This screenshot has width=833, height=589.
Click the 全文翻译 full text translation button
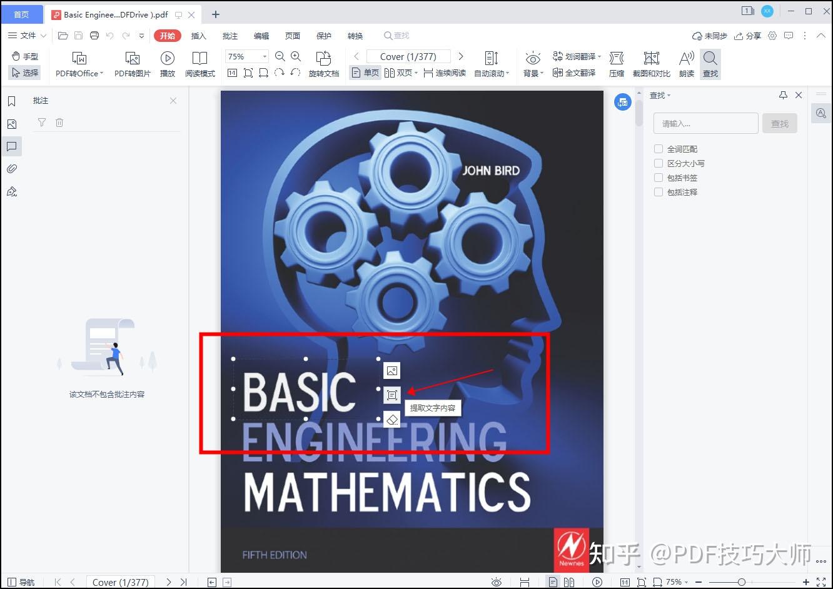click(x=574, y=73)
